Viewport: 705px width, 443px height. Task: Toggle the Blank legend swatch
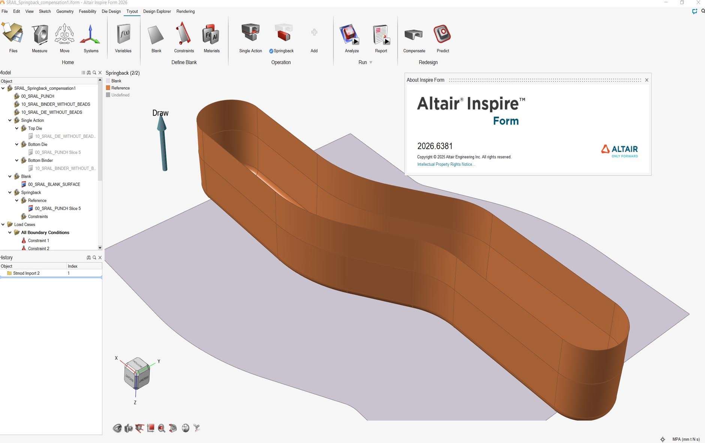pos(108,81)
